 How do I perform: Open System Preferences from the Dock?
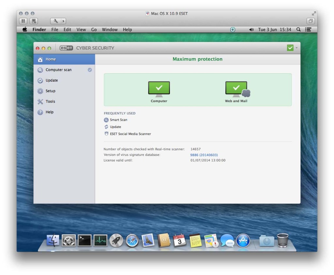68,240
